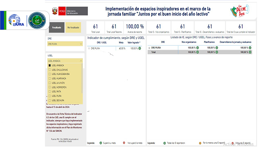Screen dimensions: 261x147
Task: Expand DRE PIURA in the indicator table
Action: click(89, 48)
